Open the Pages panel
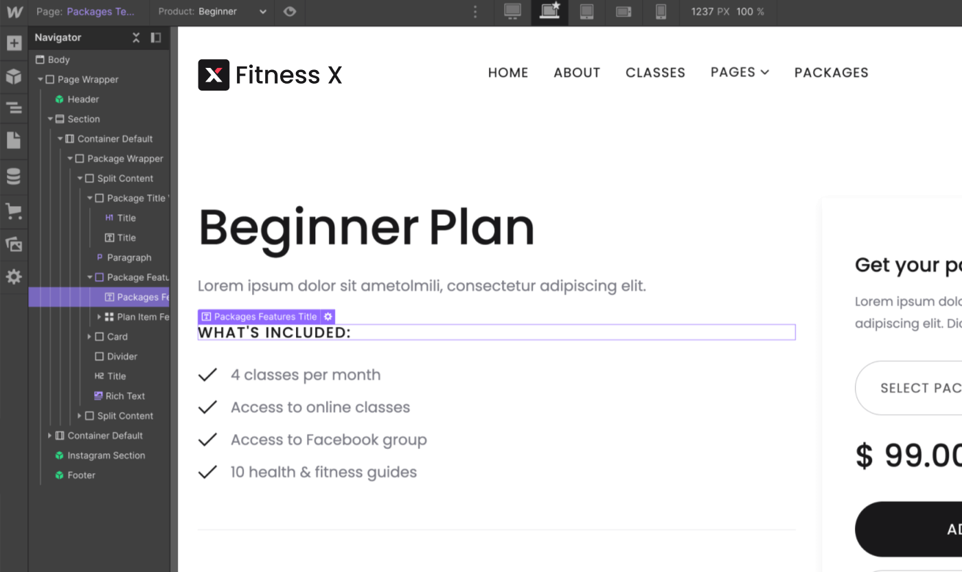The width and height of the screenshot is (962, 572). pyautogui.click(x=14, y=139)
